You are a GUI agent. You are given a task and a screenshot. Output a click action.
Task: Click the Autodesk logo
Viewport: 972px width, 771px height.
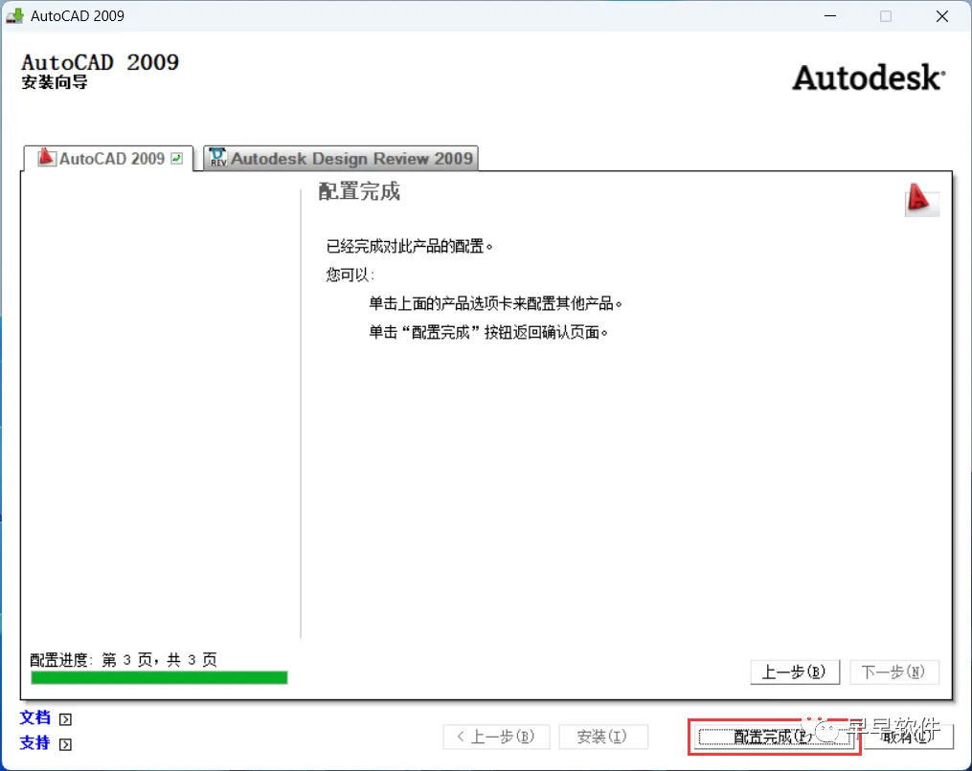pos(869,78)
